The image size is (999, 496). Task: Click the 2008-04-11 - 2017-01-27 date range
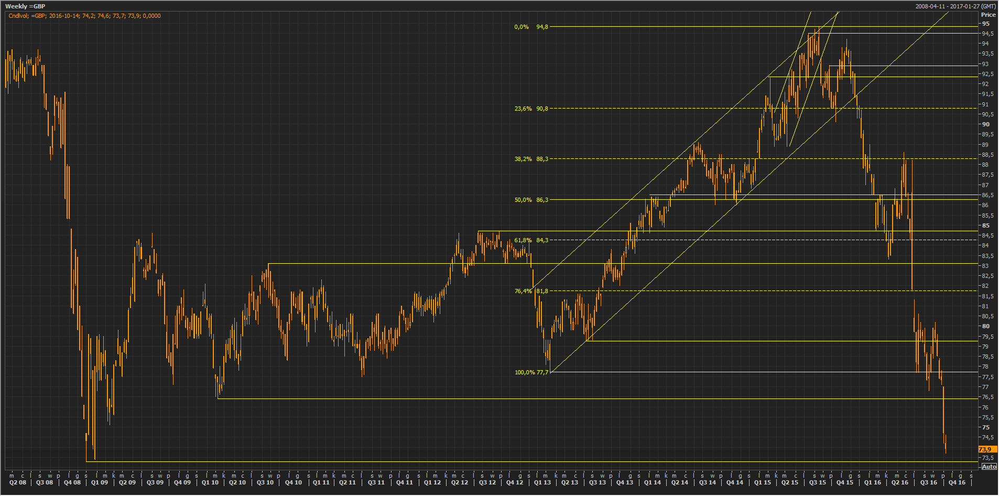tap(955, 6)
